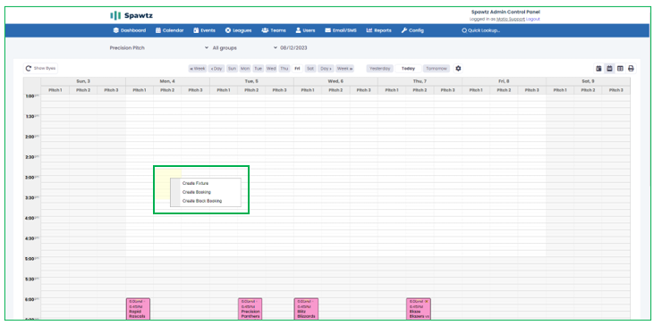Screen dimensions: 662x325
Task: Open the All groups dropdown
Action: point(245,48)
